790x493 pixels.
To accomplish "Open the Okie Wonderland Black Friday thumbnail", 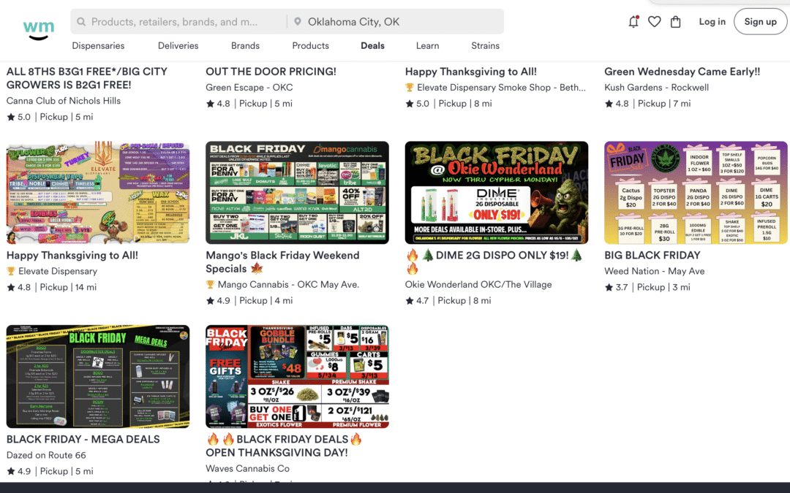I will pos(496,193).
